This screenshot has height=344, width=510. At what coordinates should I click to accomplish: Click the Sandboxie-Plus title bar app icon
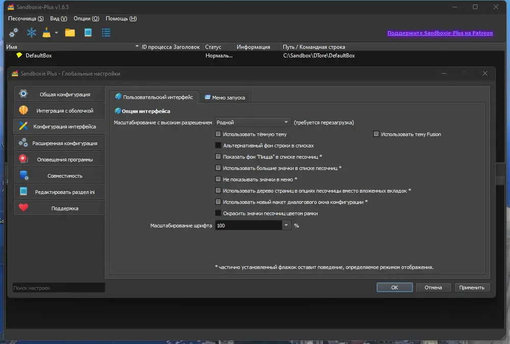pyautogui.click(x=11, y=7)
